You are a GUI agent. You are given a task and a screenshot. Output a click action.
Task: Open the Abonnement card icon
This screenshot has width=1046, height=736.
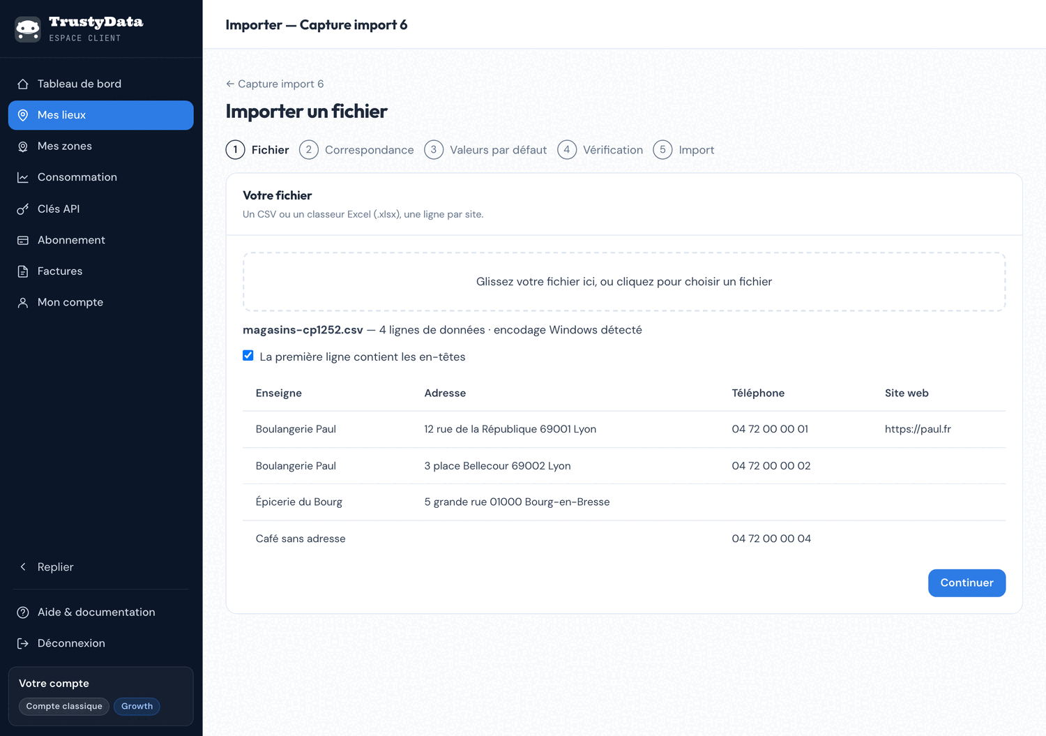pos(23,240)
